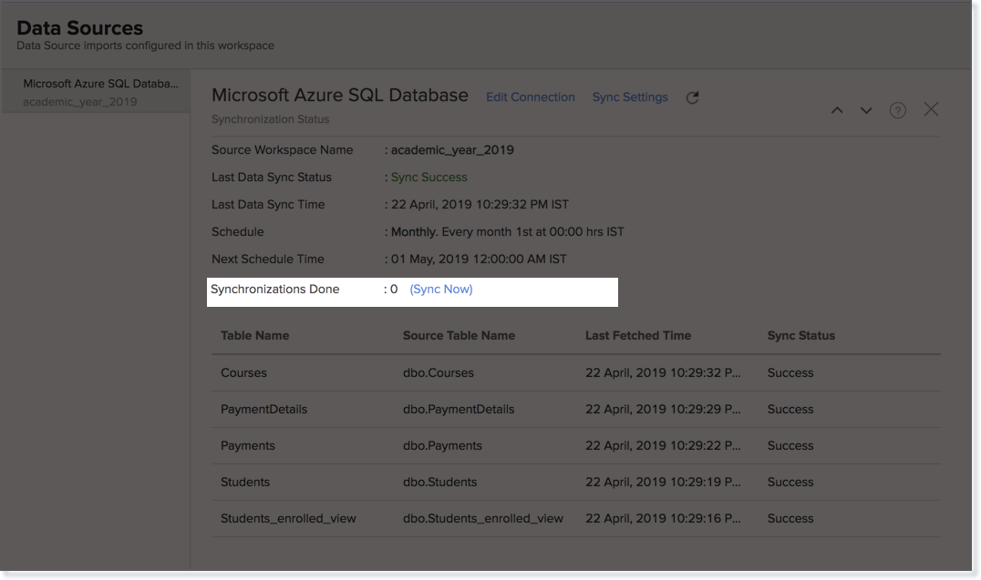Click the refresh icon beside Sync Settings
Screen dimensions: 981x580
pos(692,97)
